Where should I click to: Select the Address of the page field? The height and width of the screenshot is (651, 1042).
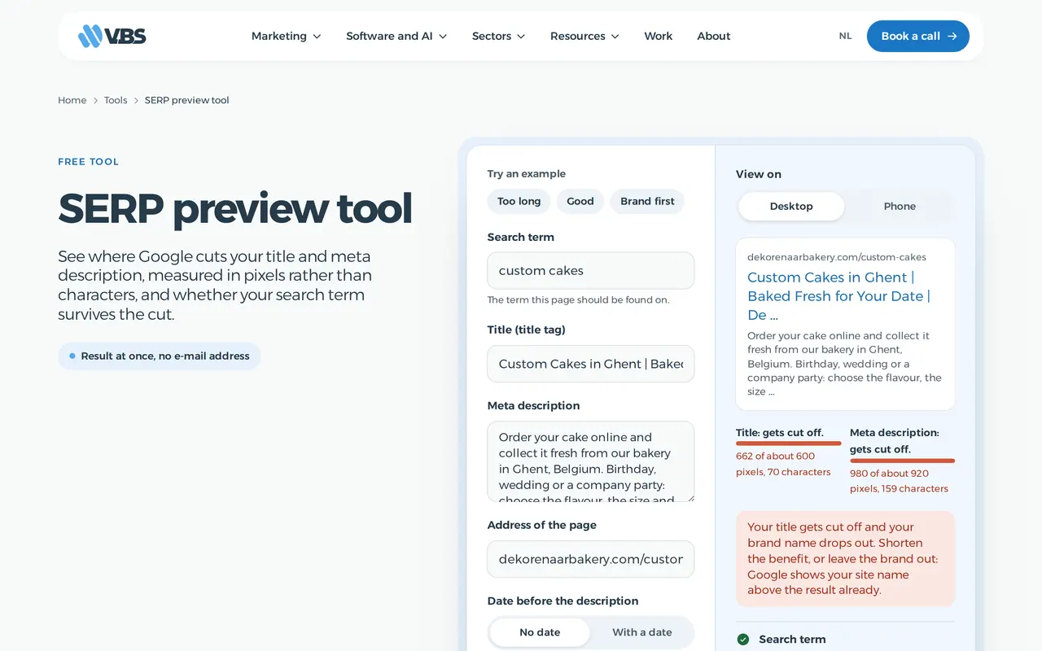point(591,559)
